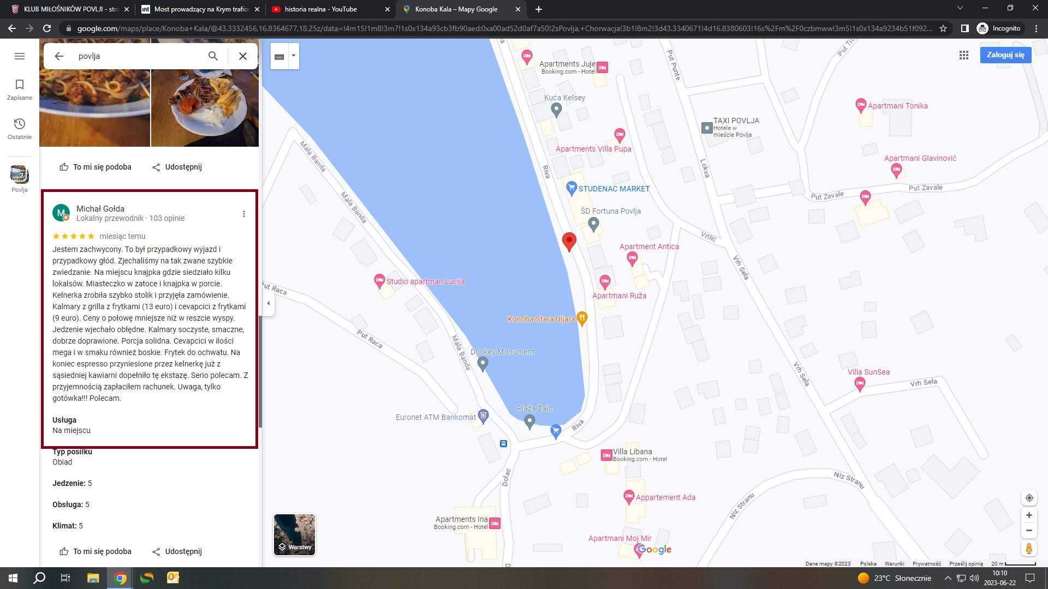
Task: Open the three-dot menu of Michał Gołda's review
Action: 244,214
